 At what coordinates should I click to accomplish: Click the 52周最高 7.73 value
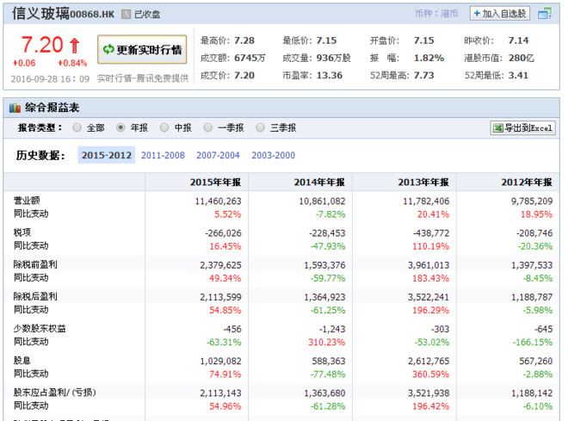tap(423, 76)
